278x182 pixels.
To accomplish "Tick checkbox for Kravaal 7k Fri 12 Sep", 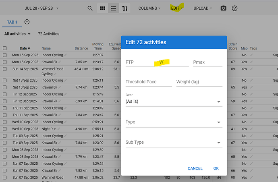I will pos(5,101).
